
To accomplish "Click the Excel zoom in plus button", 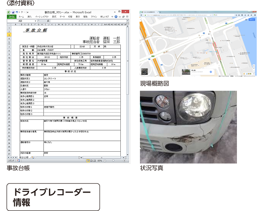I will (x=125, y=161).
